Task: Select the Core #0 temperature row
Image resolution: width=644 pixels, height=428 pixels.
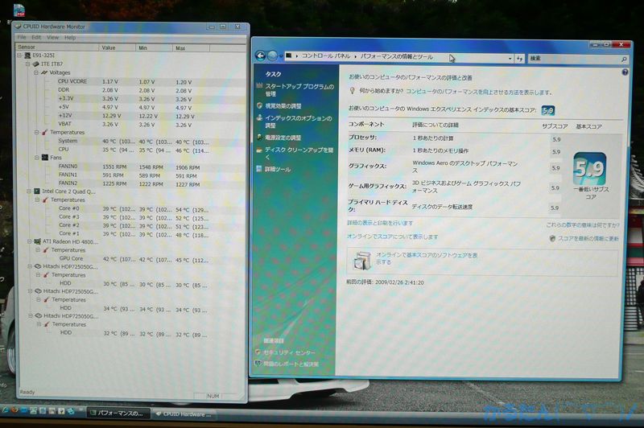Action: pos(131,209)
